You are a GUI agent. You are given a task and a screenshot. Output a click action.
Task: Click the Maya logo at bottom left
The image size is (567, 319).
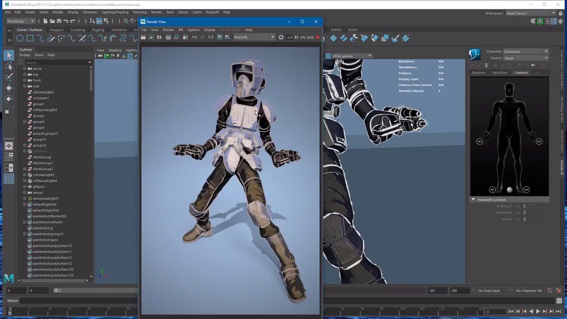[8, 278]
